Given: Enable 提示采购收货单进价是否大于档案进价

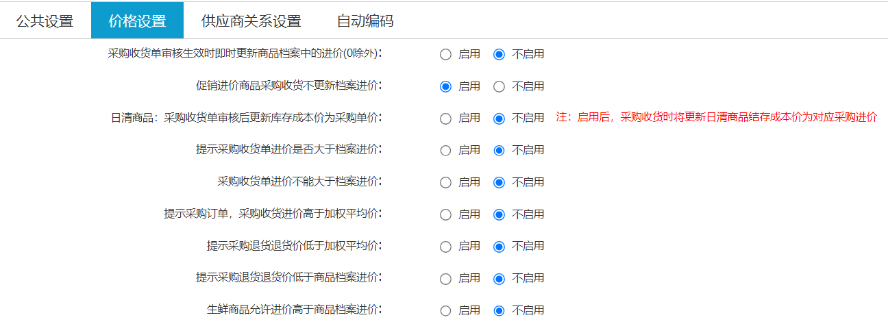Looking at the screenshot, I should (446, 150).
